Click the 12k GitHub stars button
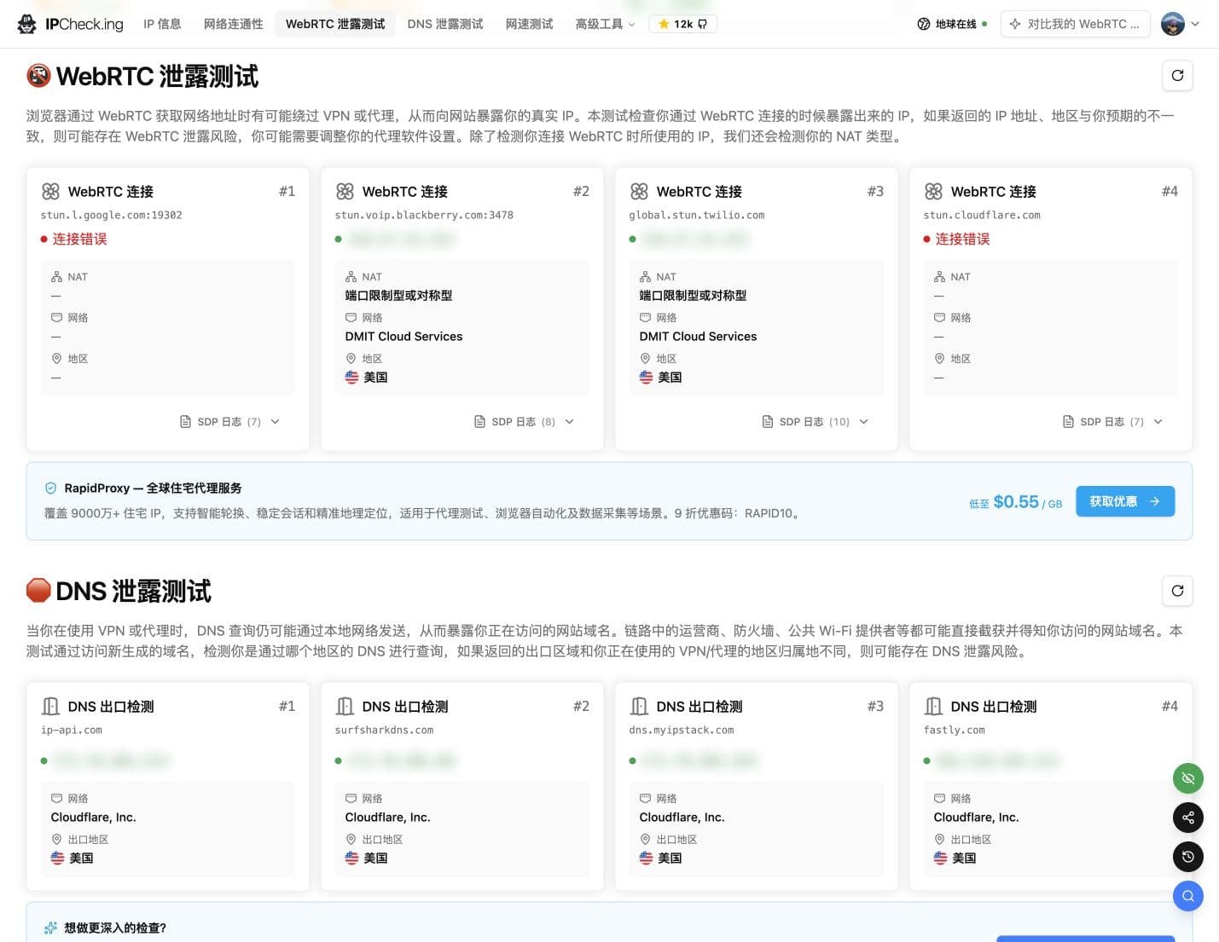This screenshot has width=1219, height=942. click(683, 24)
